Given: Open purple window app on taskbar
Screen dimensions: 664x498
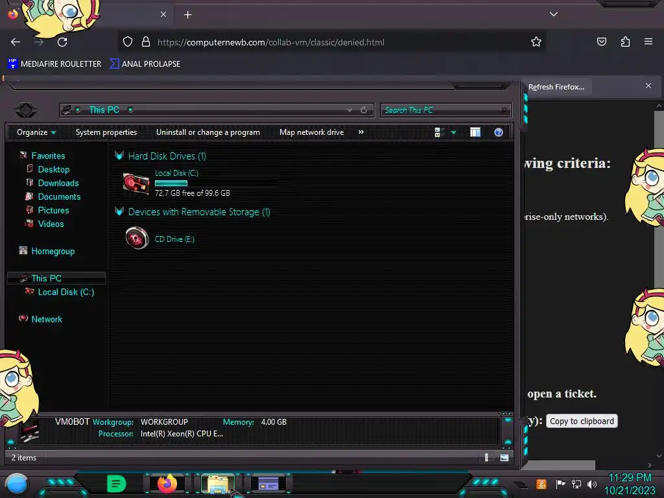Looking at the screenshot, I should point(268,484).
